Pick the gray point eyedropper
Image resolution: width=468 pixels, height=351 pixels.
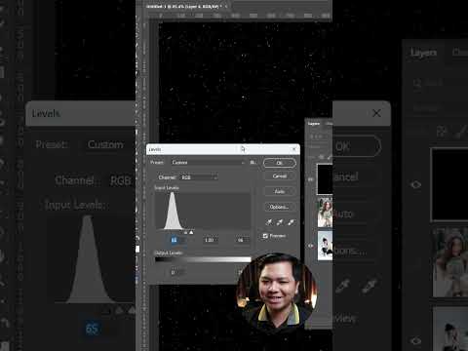280,222
